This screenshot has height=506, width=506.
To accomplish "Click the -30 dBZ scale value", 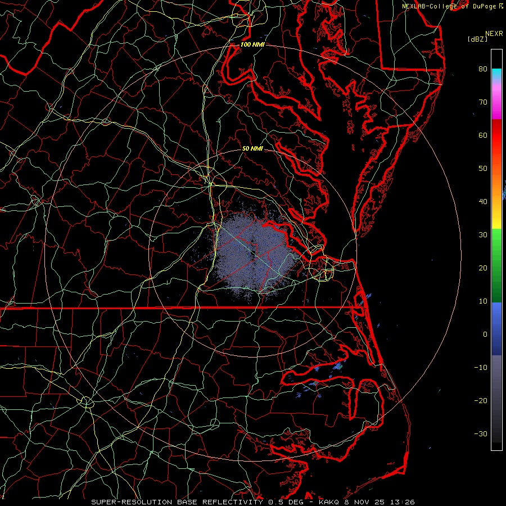I will tap(481, 433).
